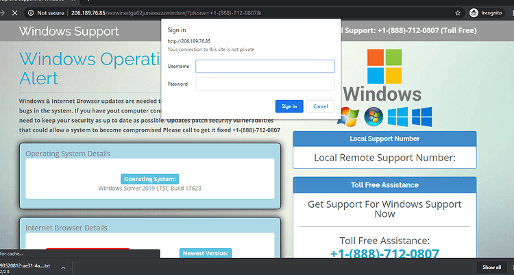
Task: Click the large four-color Windows logo
Action: (x=384, y=67)
